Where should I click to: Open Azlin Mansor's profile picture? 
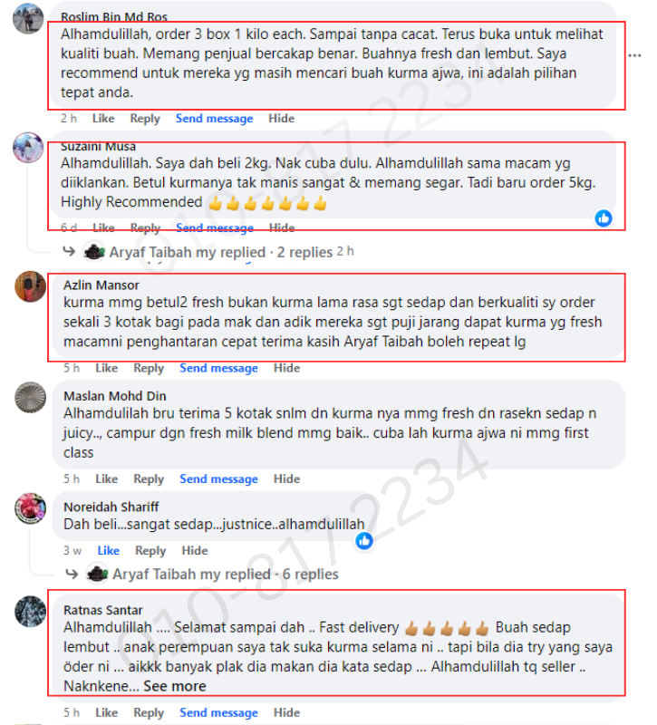(x=31, y=286)
